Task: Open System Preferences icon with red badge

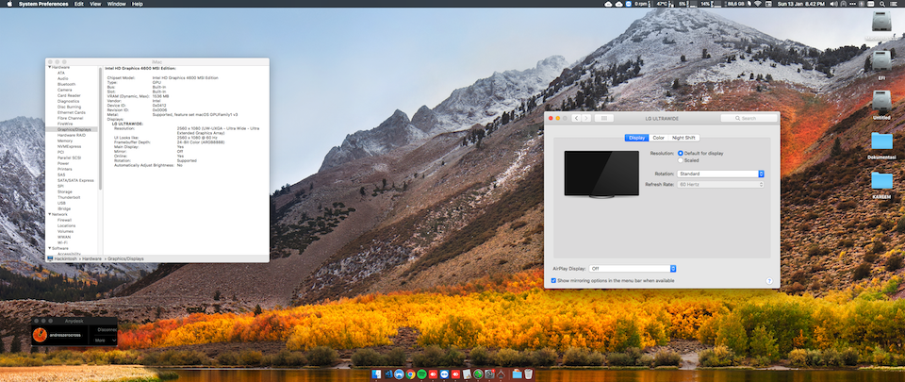Action: tap(489, 374)
